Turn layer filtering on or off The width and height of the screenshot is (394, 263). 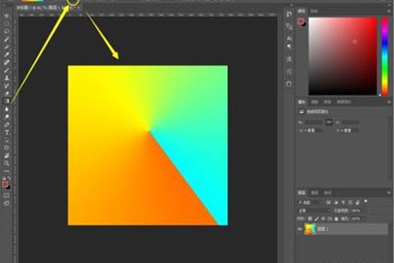(x=366, y=202)
